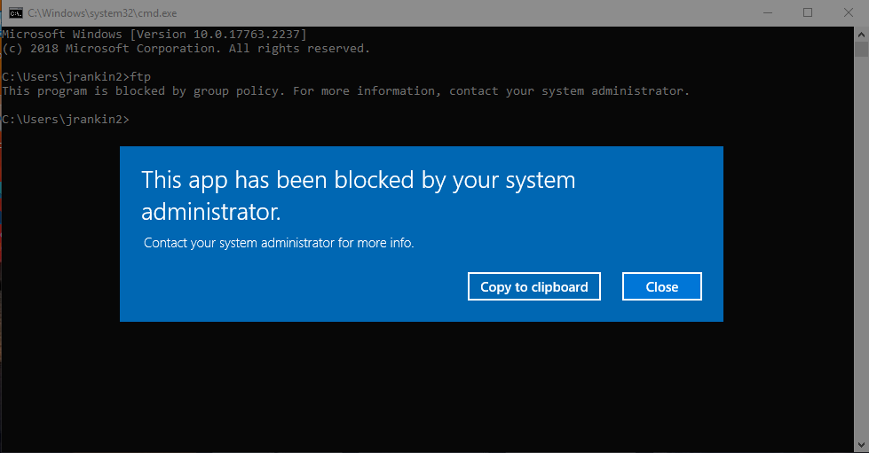The height and width of the screenshot is (453, 869).
Task: Click the vertical scrollbar track
Action: pyautogui.click(x=861, y=266)
